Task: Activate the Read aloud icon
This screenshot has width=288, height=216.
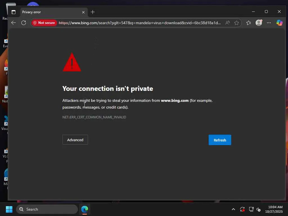Action: pyautogui.click(x=227, y=23)
